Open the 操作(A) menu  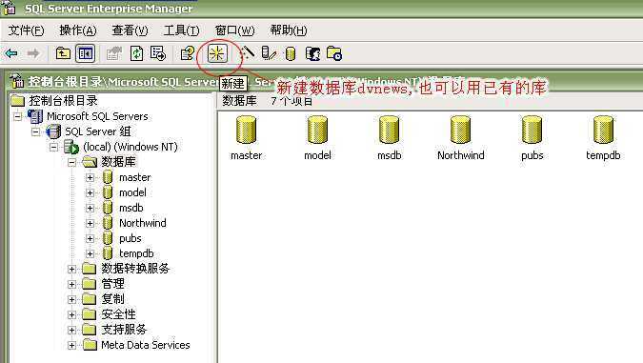point(78,30)
